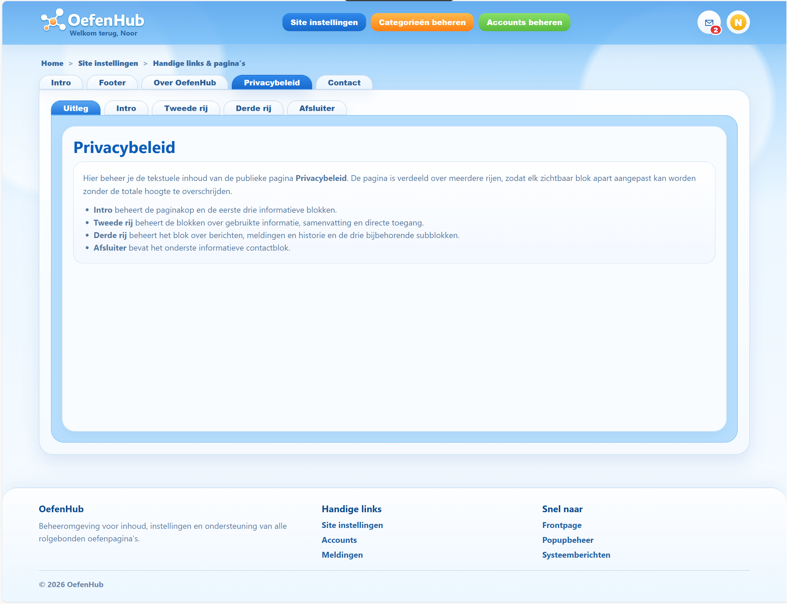The image size is (787, 604).
Task: Open the messages envelope icon
Action: click(x=709, y=22)
